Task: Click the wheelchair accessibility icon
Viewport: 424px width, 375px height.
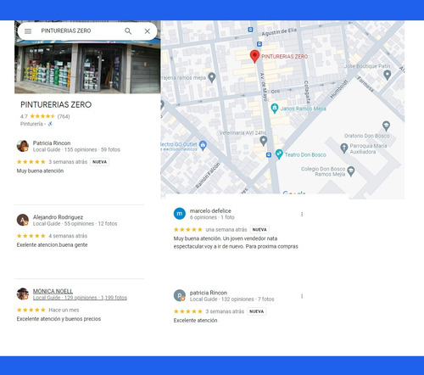Action: 50,124
